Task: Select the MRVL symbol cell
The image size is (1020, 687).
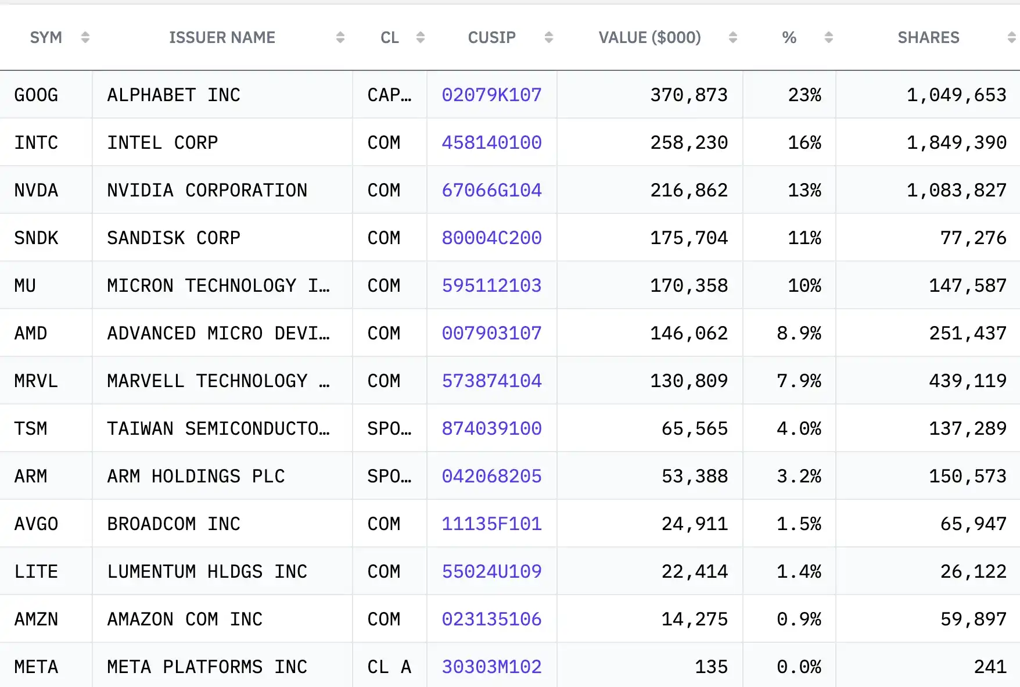Action: (x=46, y=381)
